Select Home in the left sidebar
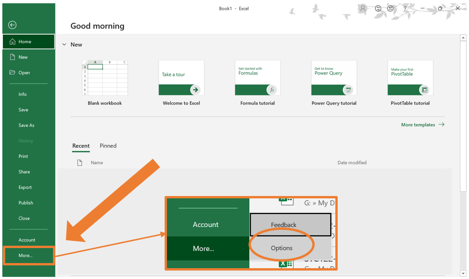 point(29,42)
